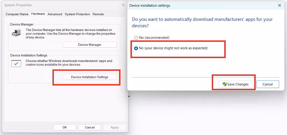Click the Device installation settings title text
Image resolution: width=287 pixels, height=135 pixels.
pyautogui.click(x=150, y=6)
